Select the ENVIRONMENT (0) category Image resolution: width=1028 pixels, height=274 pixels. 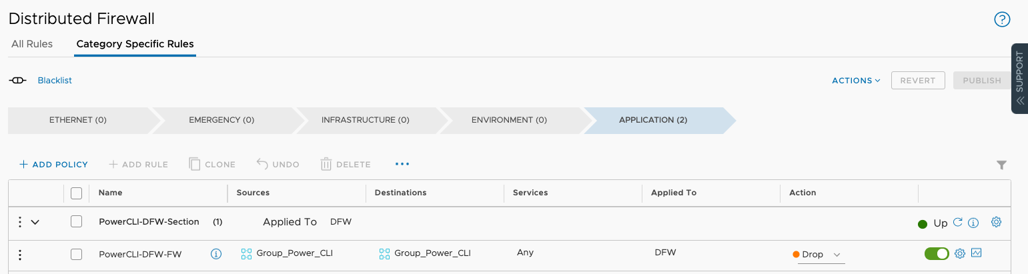click(508, 120)
